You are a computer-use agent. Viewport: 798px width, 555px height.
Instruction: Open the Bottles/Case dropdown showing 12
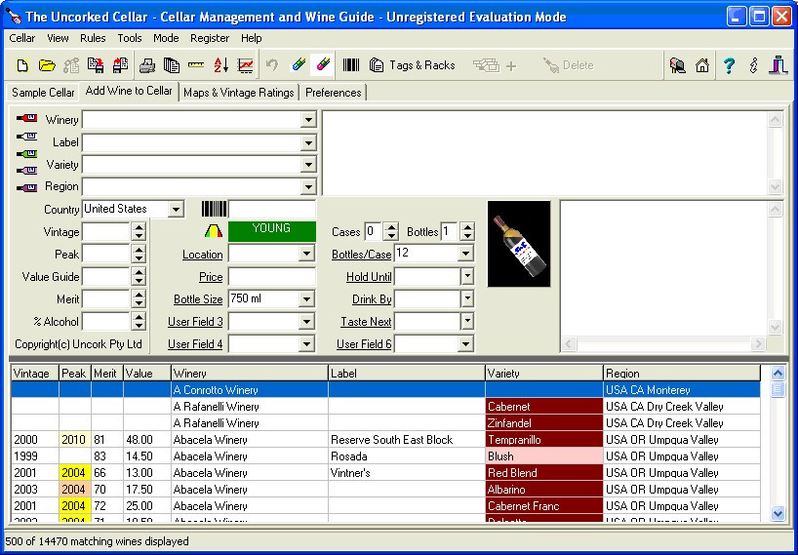pos(465,254)
